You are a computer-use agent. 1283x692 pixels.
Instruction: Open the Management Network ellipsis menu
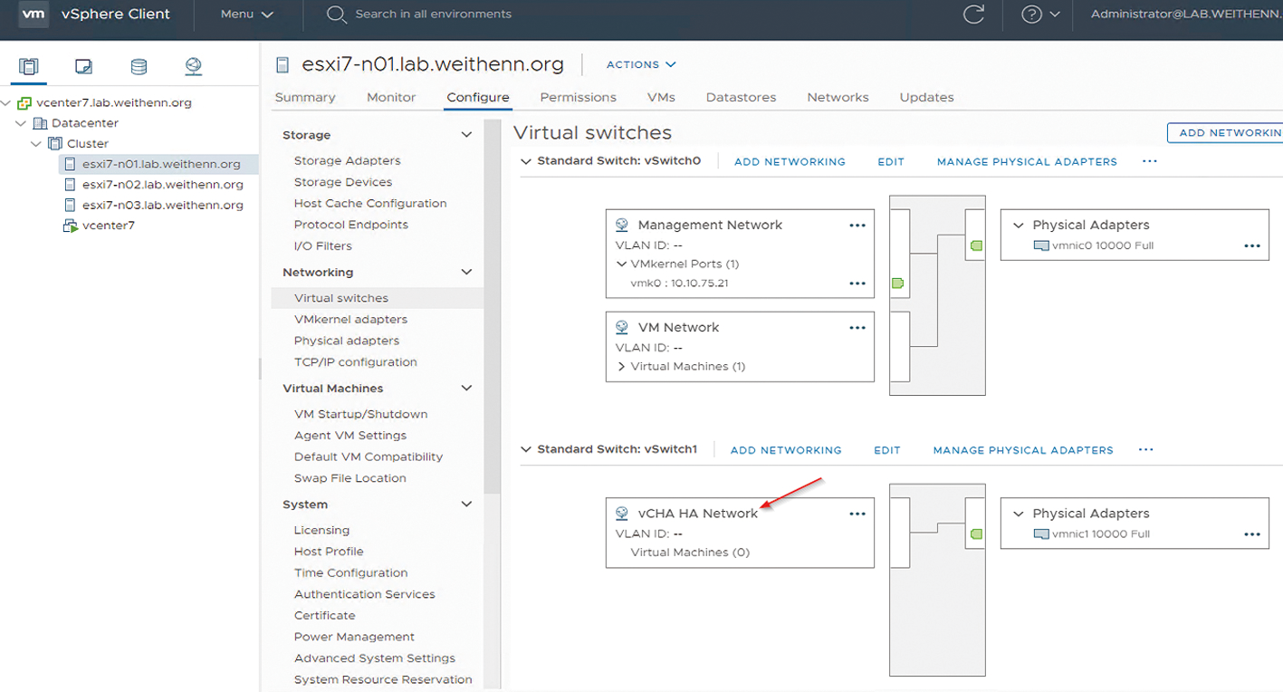(x=857, y=226)
